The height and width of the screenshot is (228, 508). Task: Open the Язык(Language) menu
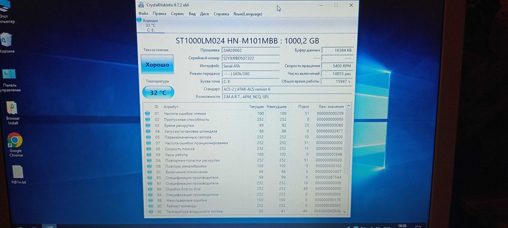pyautogui.click(x=248, y=14)
